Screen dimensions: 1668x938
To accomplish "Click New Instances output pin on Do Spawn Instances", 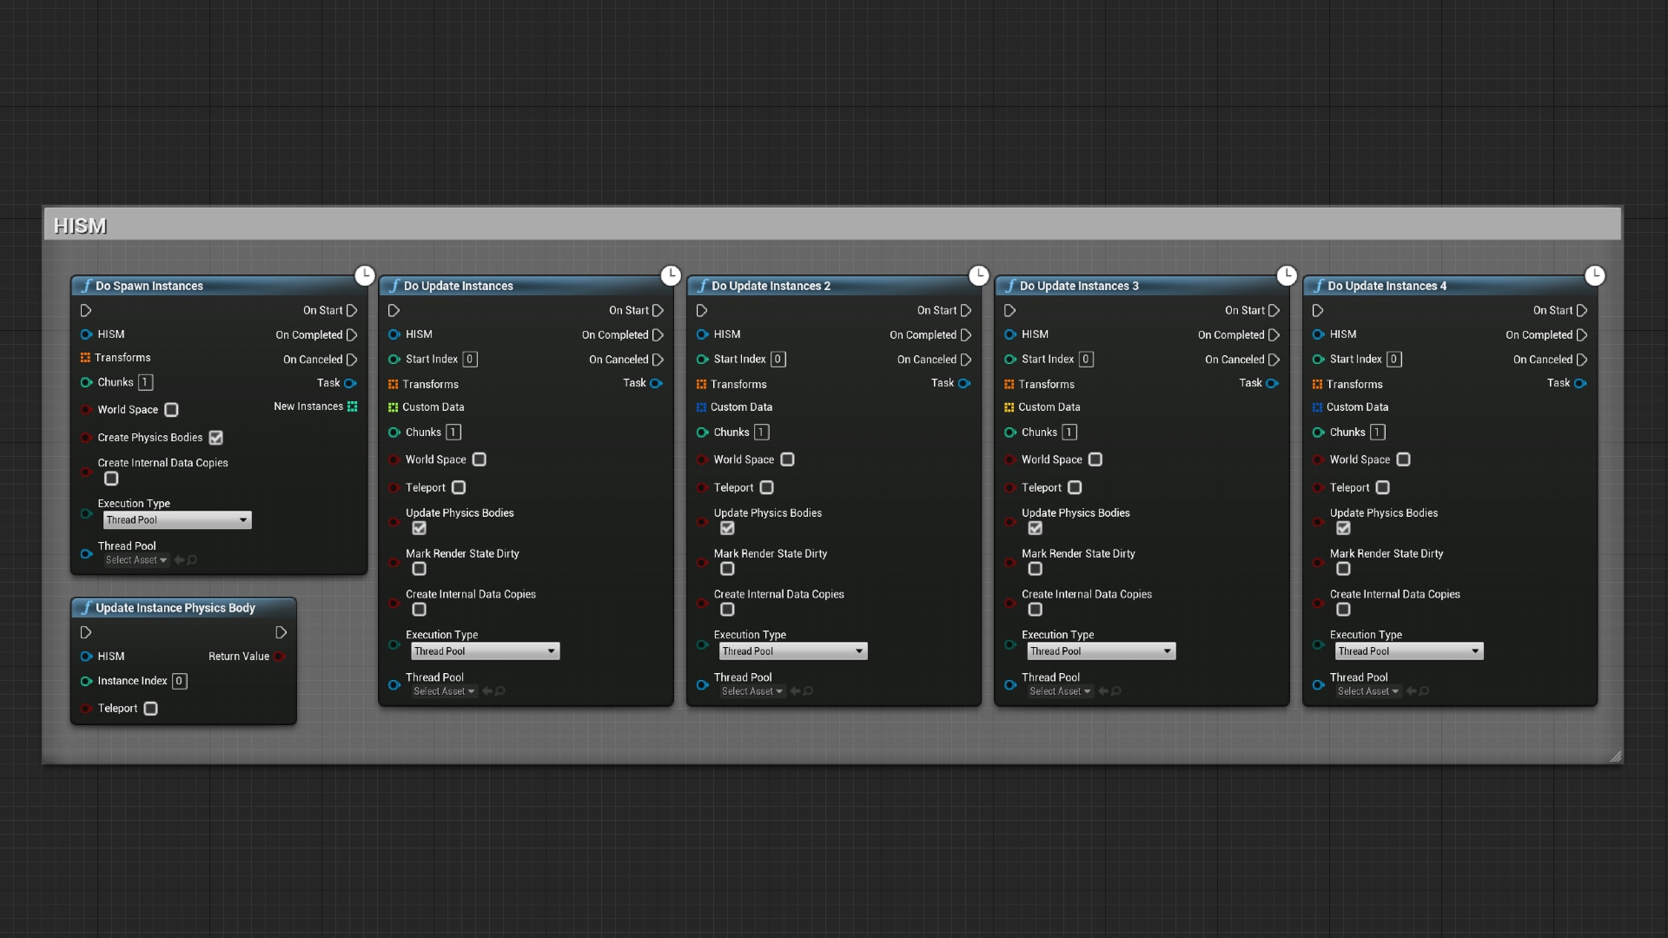I will (353, 406).
